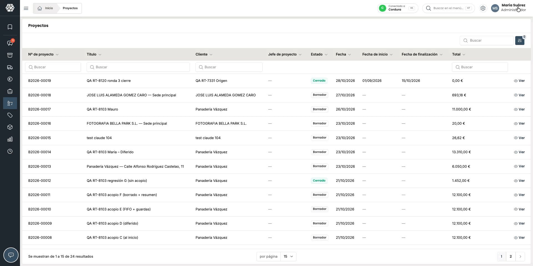Image resolution: width=533 pixels, height=266 pixels.
Task: Click the MS user avatar
Action: point(495,8)
